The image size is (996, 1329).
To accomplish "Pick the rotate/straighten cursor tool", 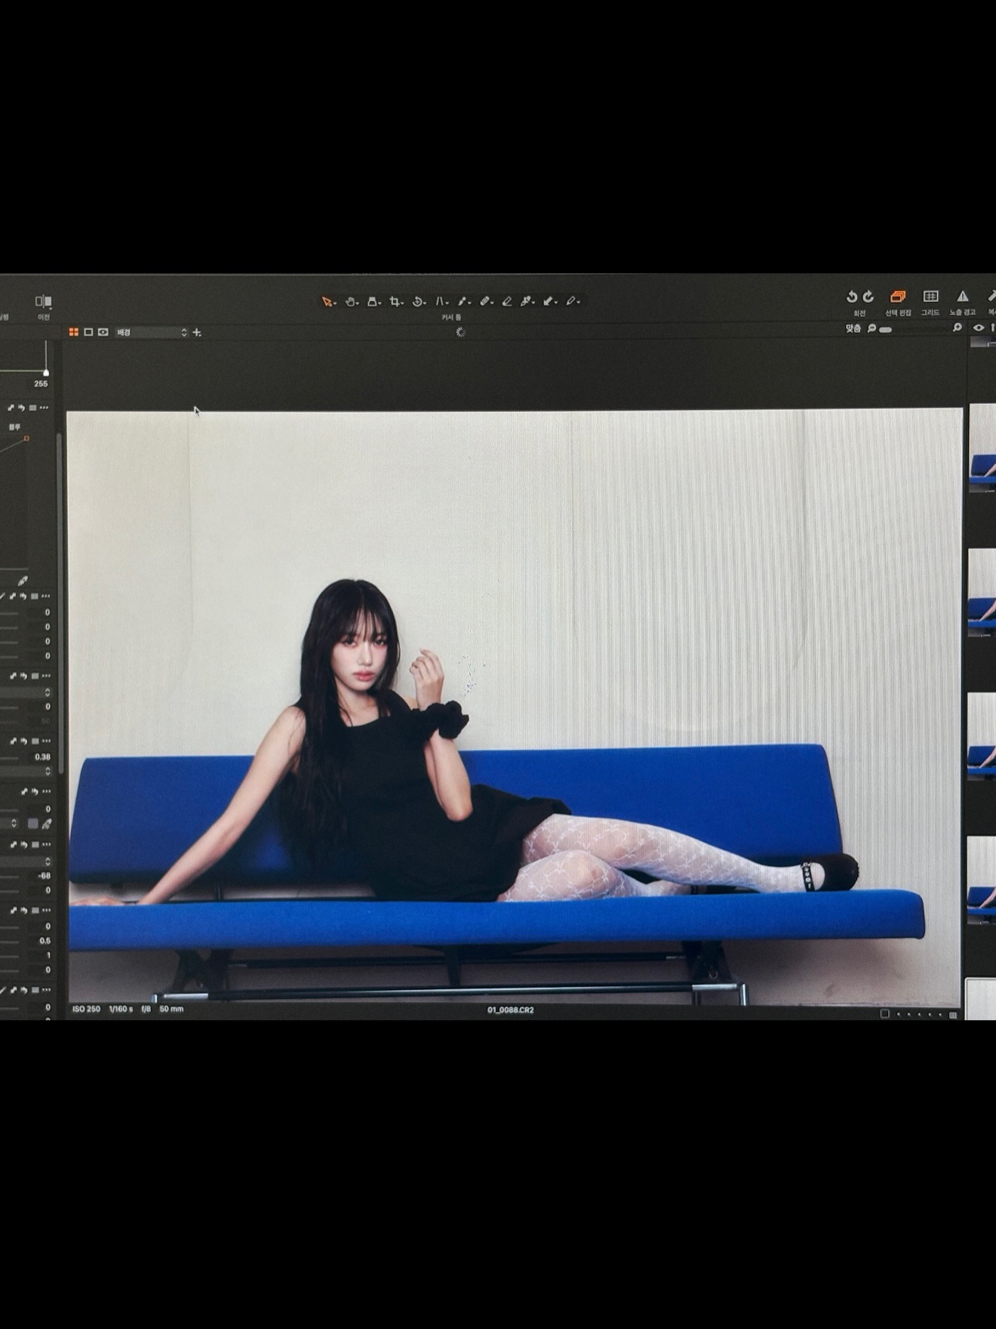I will pos(418,301).
